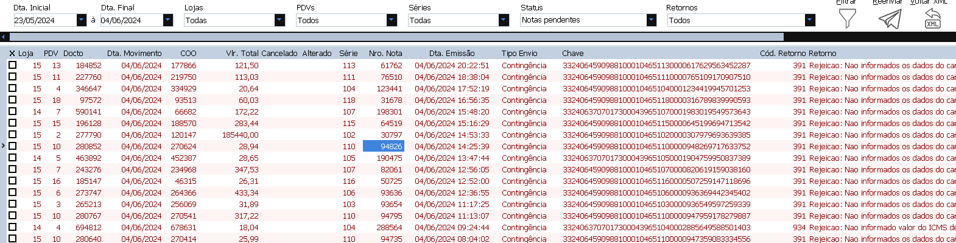This screenshot has height=243, width=956.
Task: Tick the checkbox for Docto 277790
Action: (12, 135)
